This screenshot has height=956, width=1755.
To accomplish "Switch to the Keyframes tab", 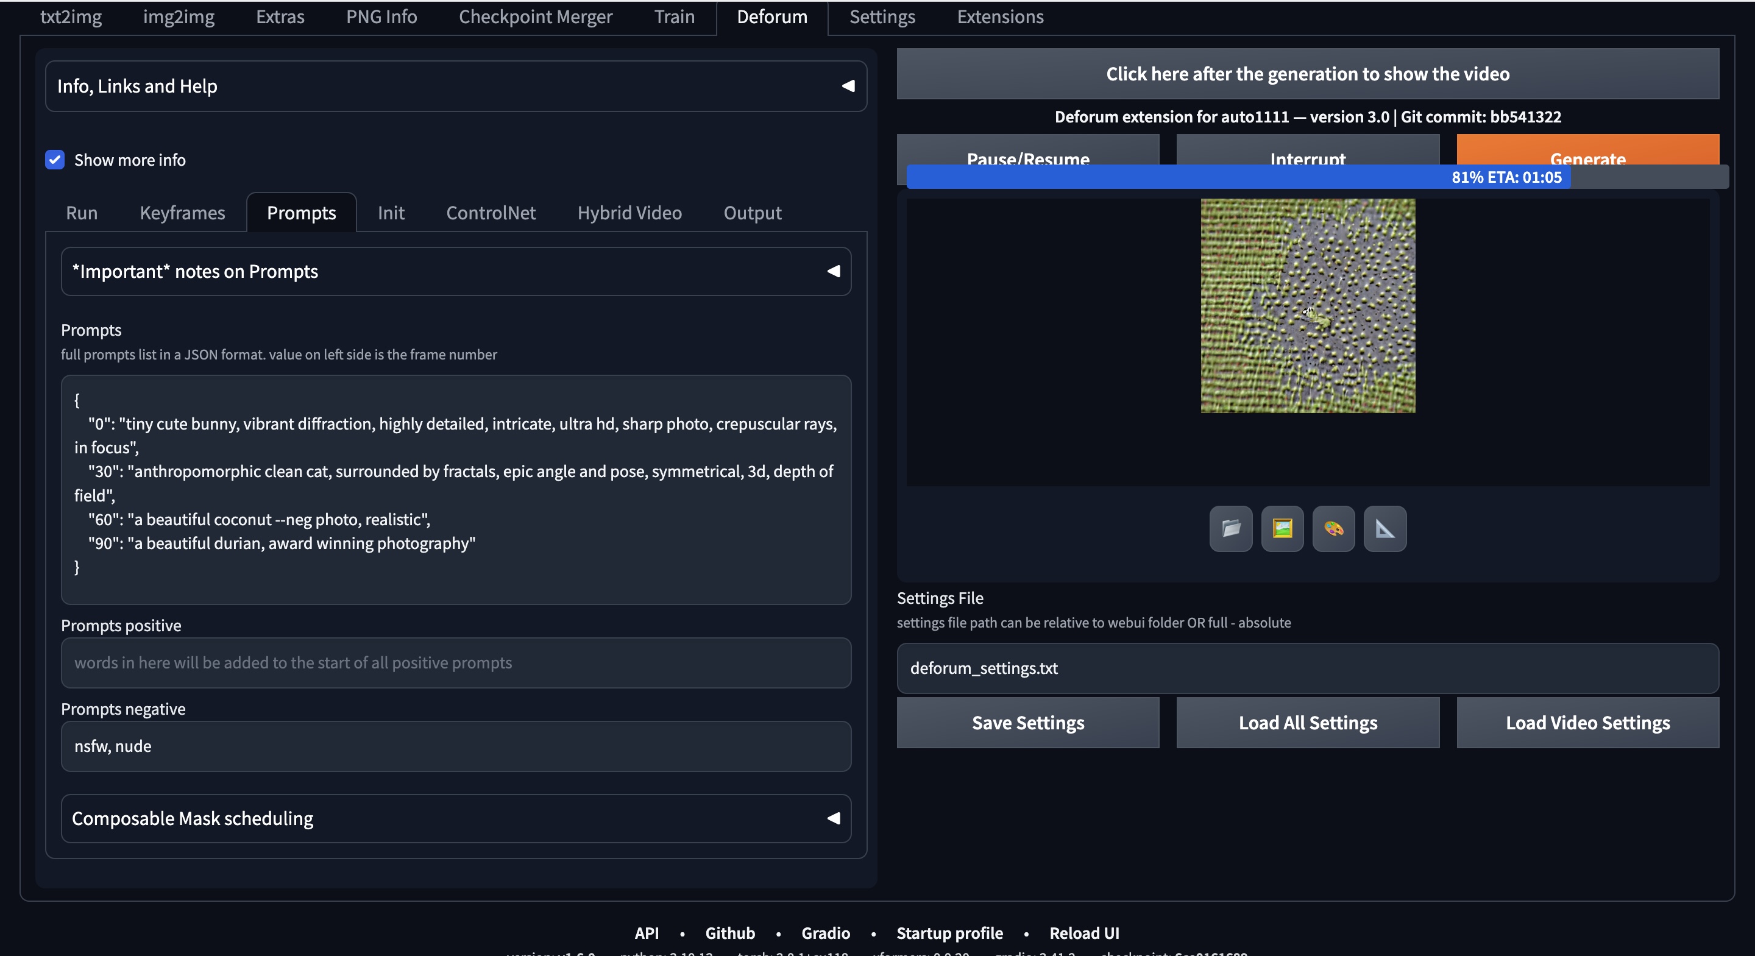I will pos(183,213).
